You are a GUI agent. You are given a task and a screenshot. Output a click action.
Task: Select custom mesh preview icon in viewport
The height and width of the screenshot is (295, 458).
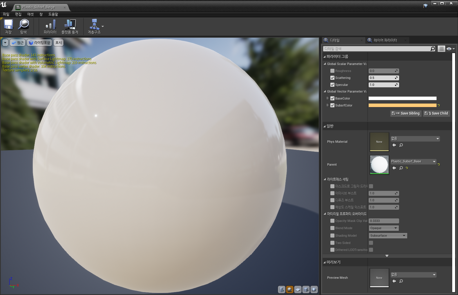pyautogui.click(x=314, y=289)
